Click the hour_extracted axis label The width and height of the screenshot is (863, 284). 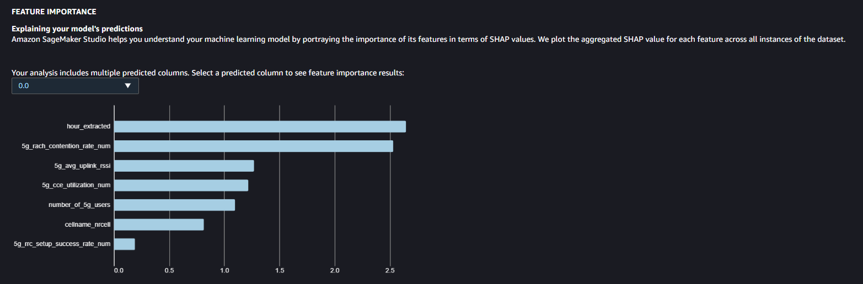coord(88,127)
